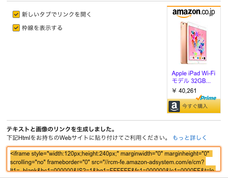Open Apple iPad Wi-Fi モデル 32GB link

pyautogui.click(x=193, y=77)
